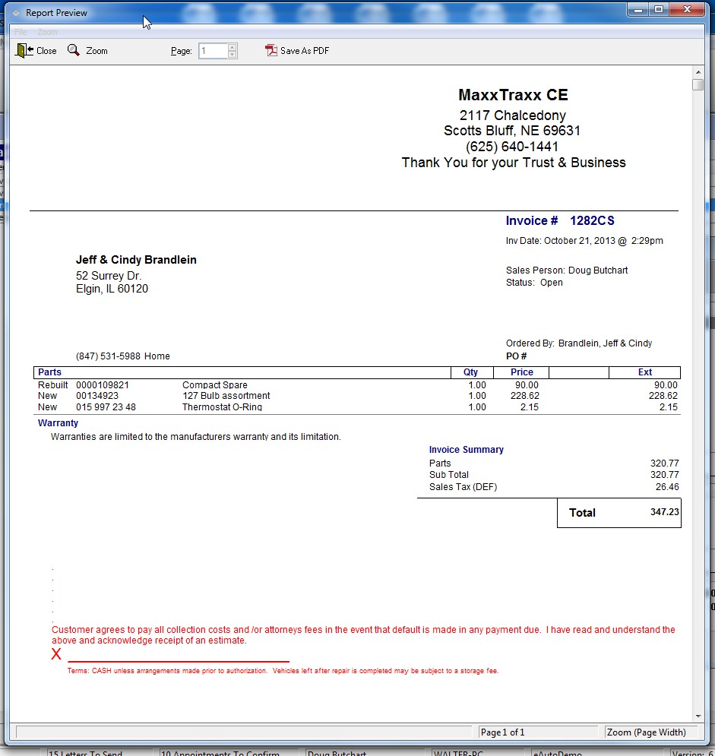The width and height of the screenshot is (715, 756).
Task: Click the Inv Date October 21, 2013 text
Action: (x=584, y=241)
